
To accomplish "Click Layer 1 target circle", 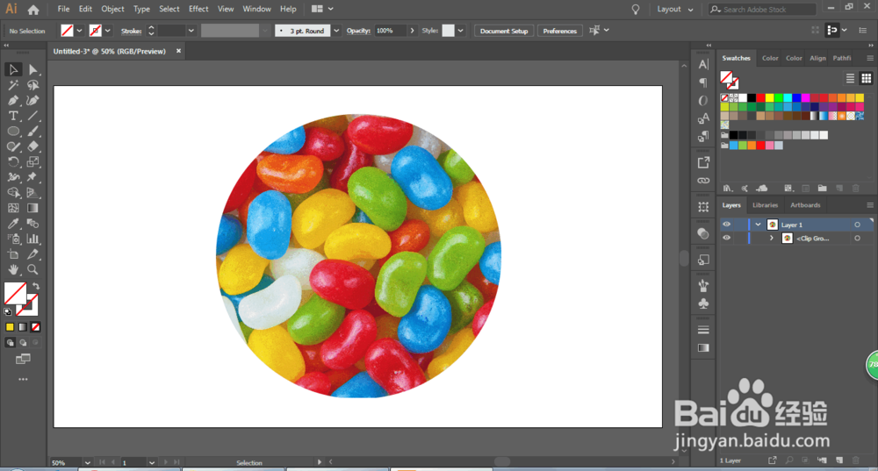I will point(857,225).
